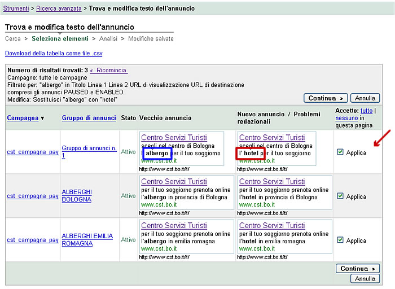The image size is (395, 289).
Task: Click the Stato column header
Action: 129,118
